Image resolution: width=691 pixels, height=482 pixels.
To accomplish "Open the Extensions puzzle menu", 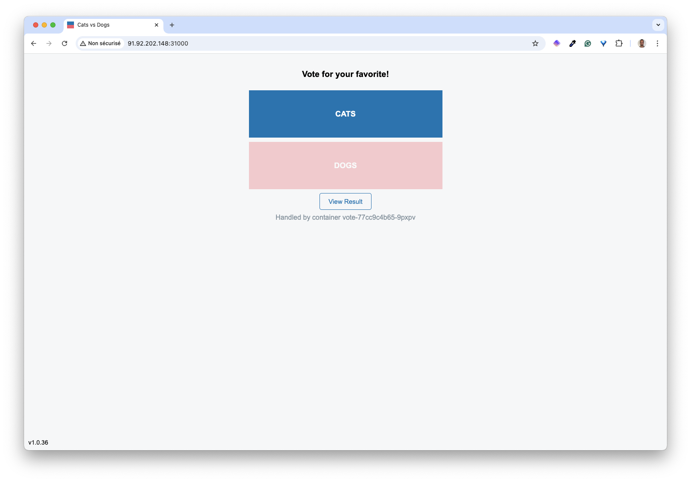I will point(619,43).
